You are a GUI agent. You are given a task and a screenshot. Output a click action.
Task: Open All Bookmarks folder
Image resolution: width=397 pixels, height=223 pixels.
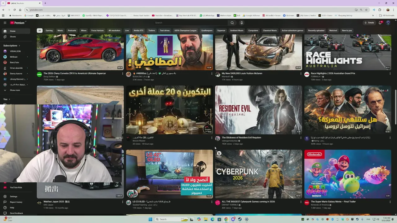tap(387, 15)
